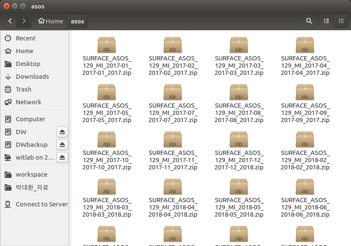Select the 2018-06 zip file icon
The height and width of the screenshot is (246, 351).
click(x=305, y=186)
